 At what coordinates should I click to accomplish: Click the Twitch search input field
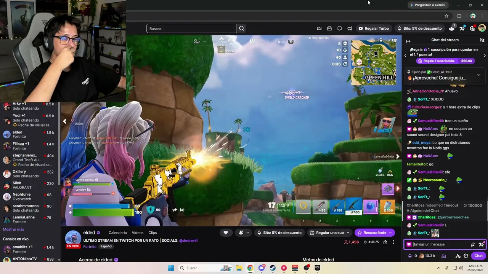(191, 29)
